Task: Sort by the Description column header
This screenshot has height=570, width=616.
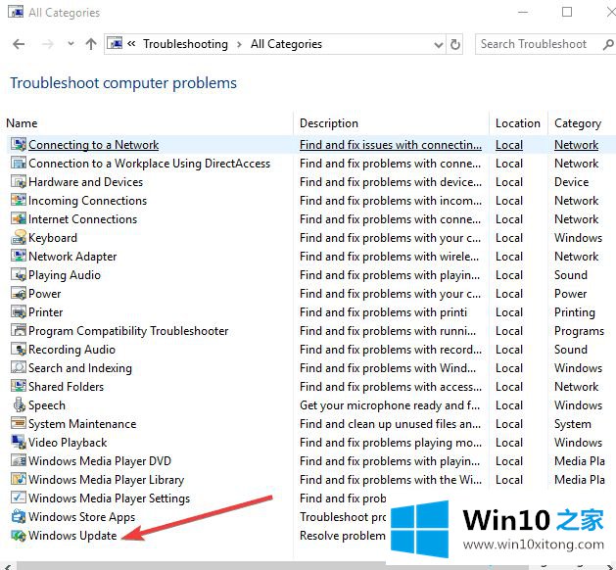Action: click(329, 123)
